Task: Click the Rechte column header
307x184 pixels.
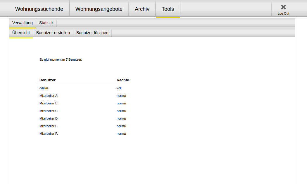Action: click(123, 80)
